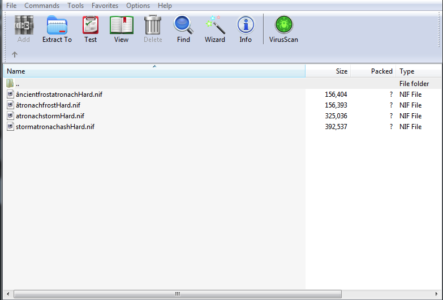Viewport: 443px width, 300px height.
Task: Select file âncientfrostatronachHard.nif
Action: pyautogui.click(x=59, y=95)
